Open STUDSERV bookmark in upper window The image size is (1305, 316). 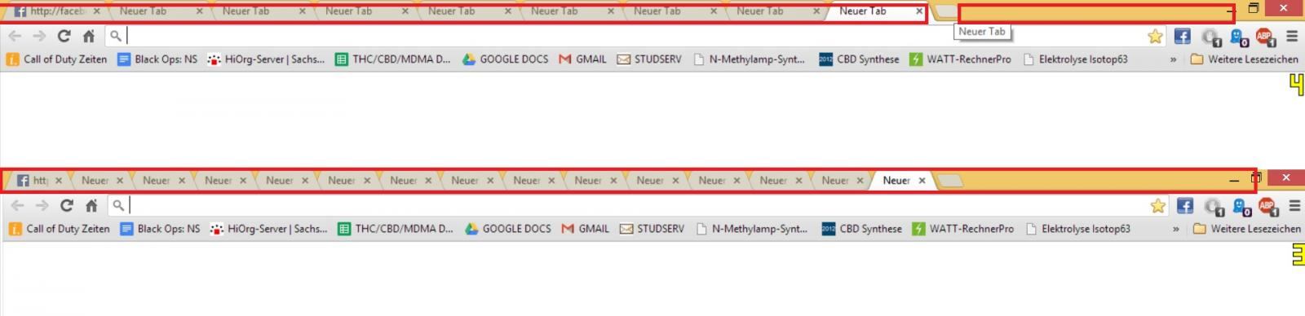649,59
